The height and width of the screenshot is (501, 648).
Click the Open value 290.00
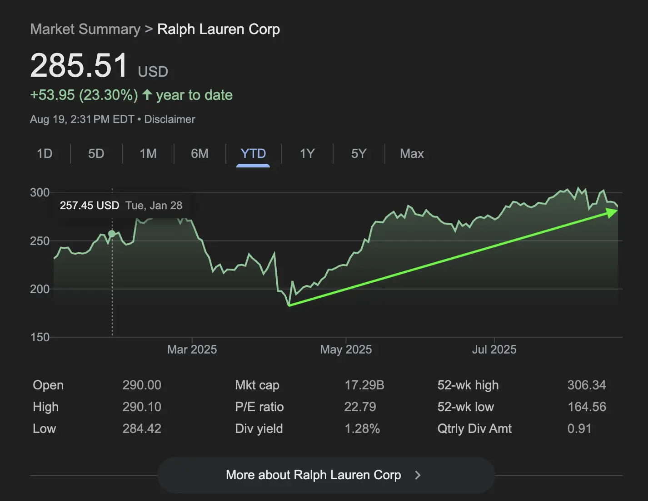(142, 385)
